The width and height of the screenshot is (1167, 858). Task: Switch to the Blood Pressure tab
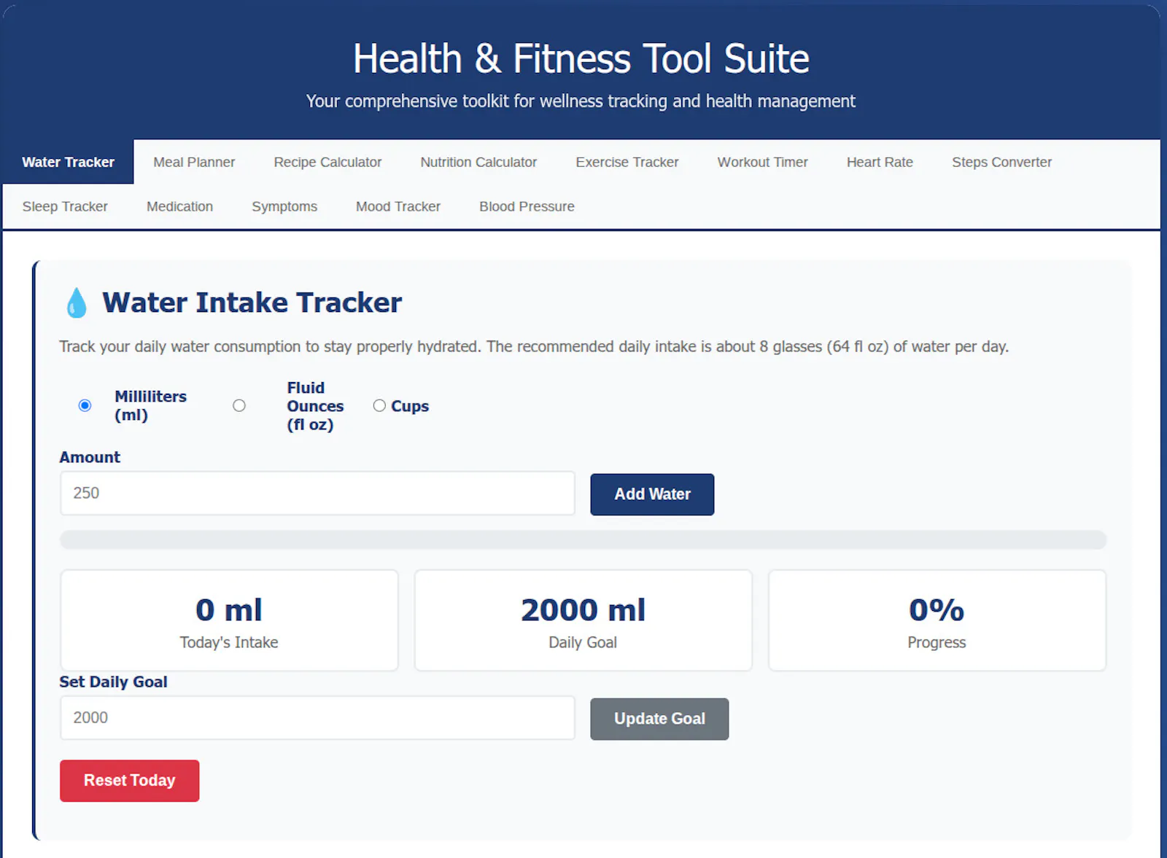(x=527, y=206)
